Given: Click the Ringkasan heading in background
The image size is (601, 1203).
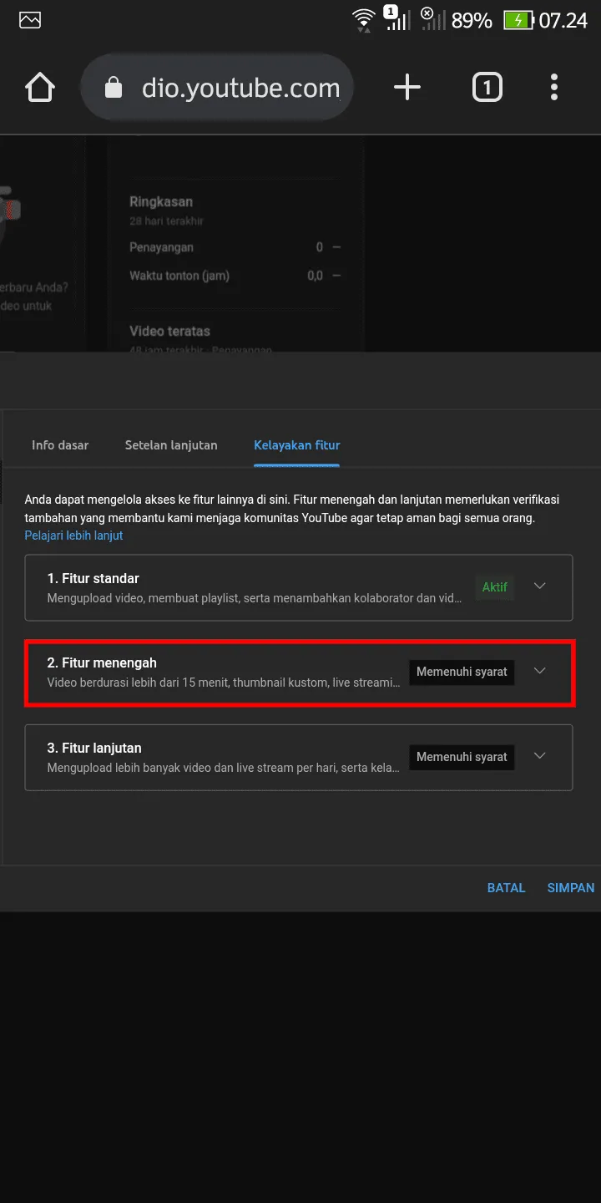Looking at the screenshot, I should point(161,201).
